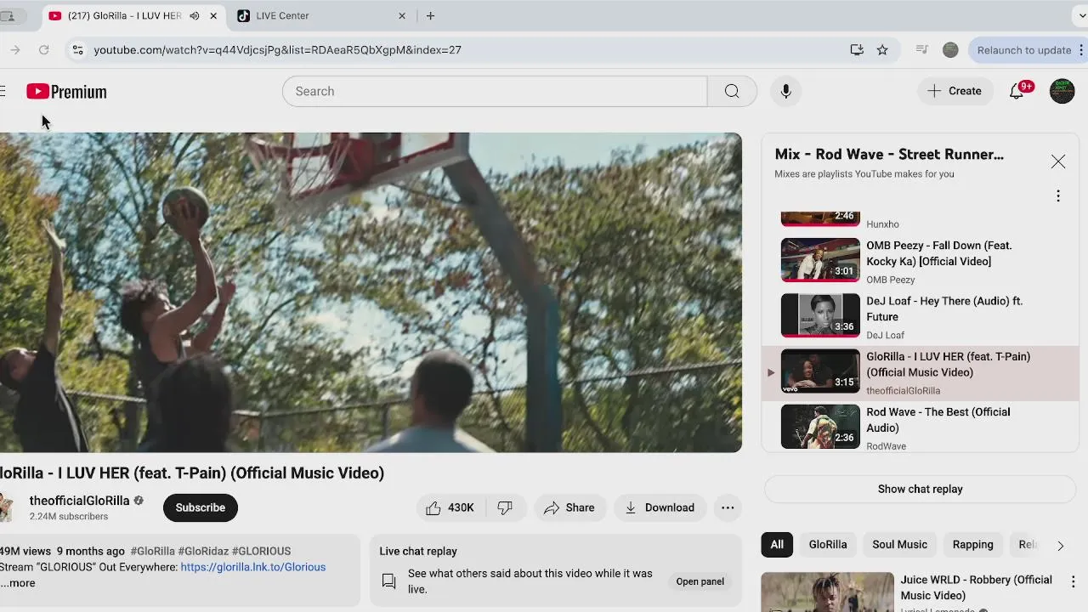
Task: Open the live chat replay panel
Action: 700,581
